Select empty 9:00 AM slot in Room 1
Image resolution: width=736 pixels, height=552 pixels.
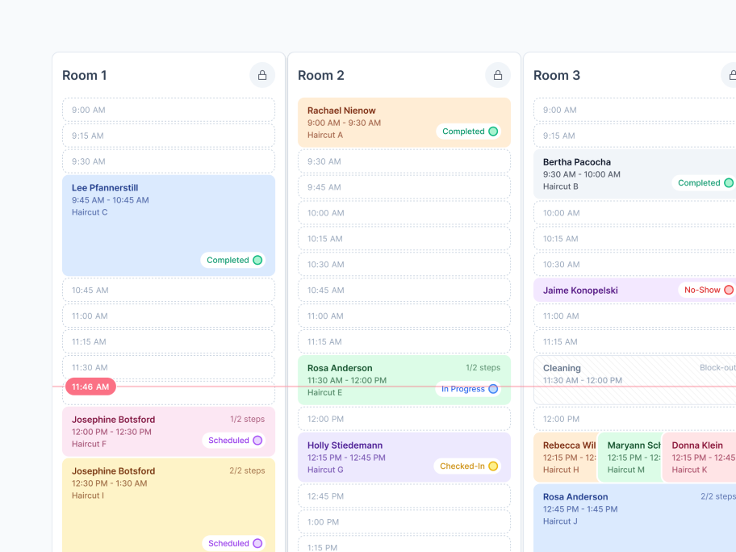click(x=168, y=110)
